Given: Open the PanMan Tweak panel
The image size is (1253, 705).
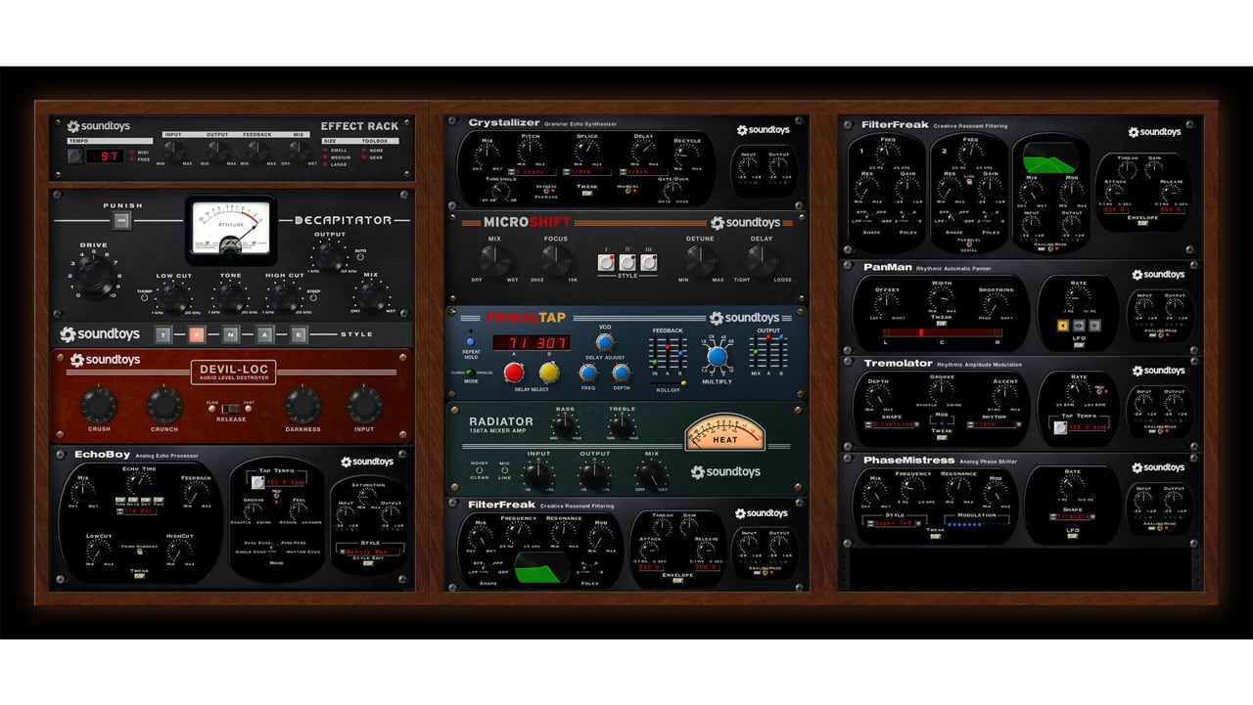Looking at the screenshot, I should [941, 325].
